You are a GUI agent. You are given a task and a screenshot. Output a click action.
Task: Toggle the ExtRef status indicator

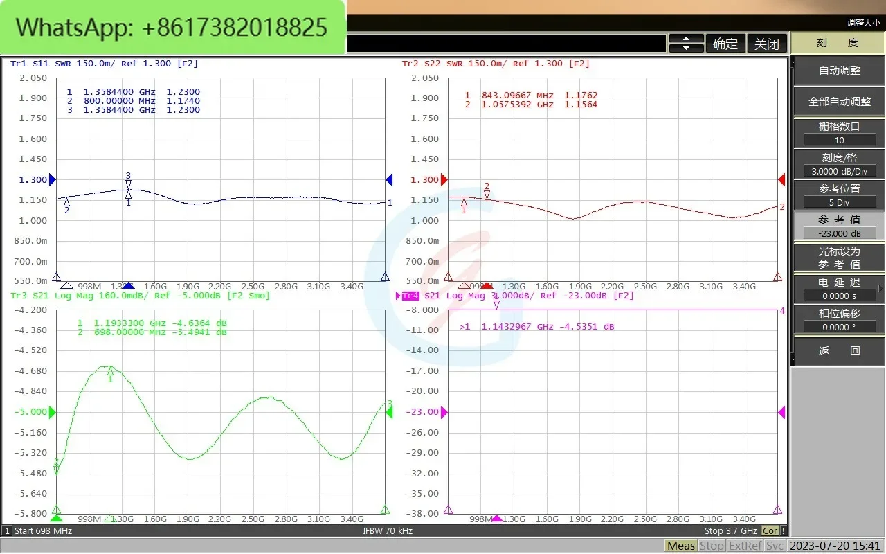745,546
